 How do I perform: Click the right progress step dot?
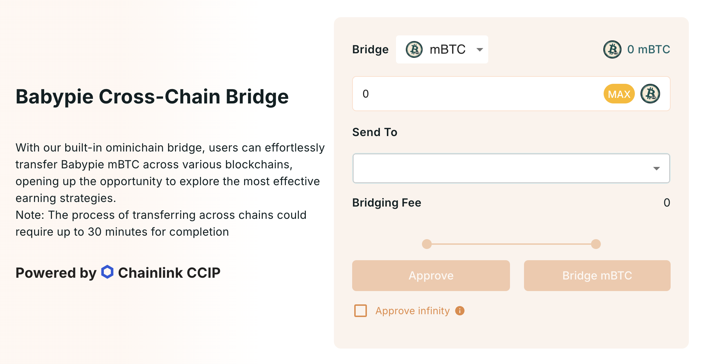pyautogui.click(x=596, y=244)
